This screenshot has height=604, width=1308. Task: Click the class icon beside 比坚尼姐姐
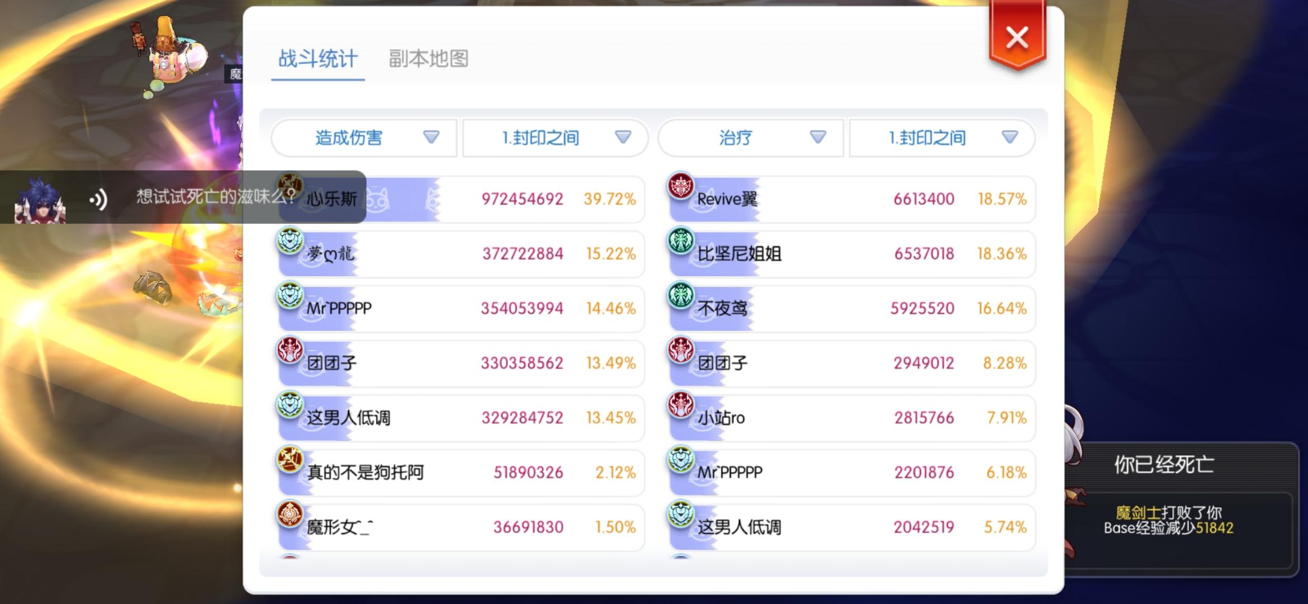(681, 240)
